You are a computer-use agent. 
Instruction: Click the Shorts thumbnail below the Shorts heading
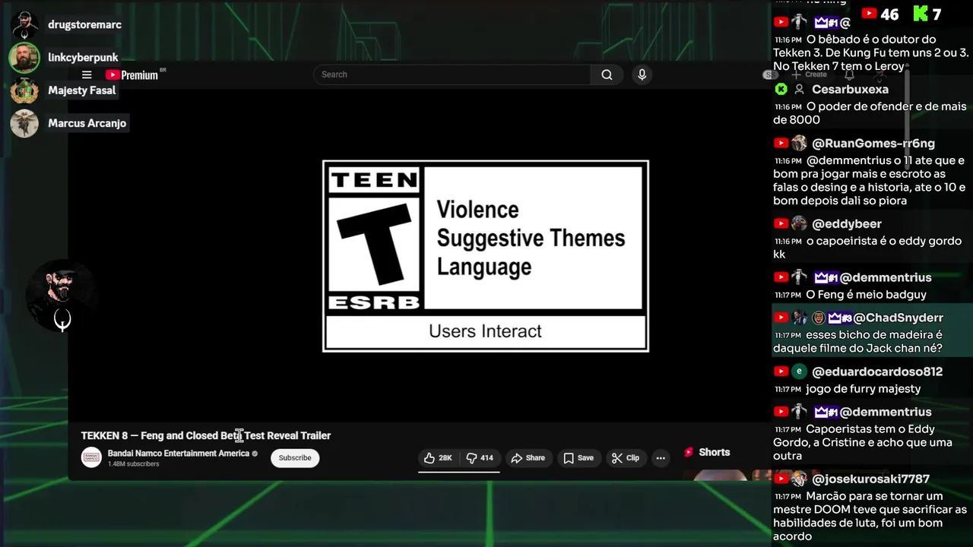coord(720,476)
